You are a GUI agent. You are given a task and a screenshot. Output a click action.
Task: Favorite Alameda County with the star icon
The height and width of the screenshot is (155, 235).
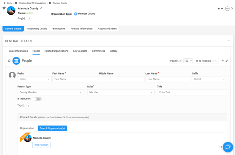(x=4, y=8)
